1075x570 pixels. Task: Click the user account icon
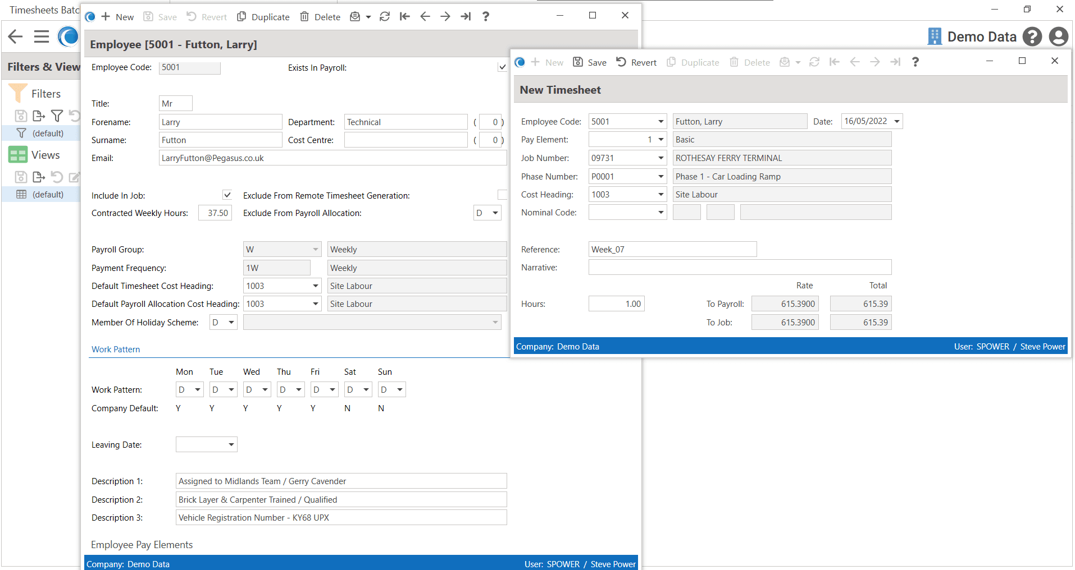click(1058, 37)
